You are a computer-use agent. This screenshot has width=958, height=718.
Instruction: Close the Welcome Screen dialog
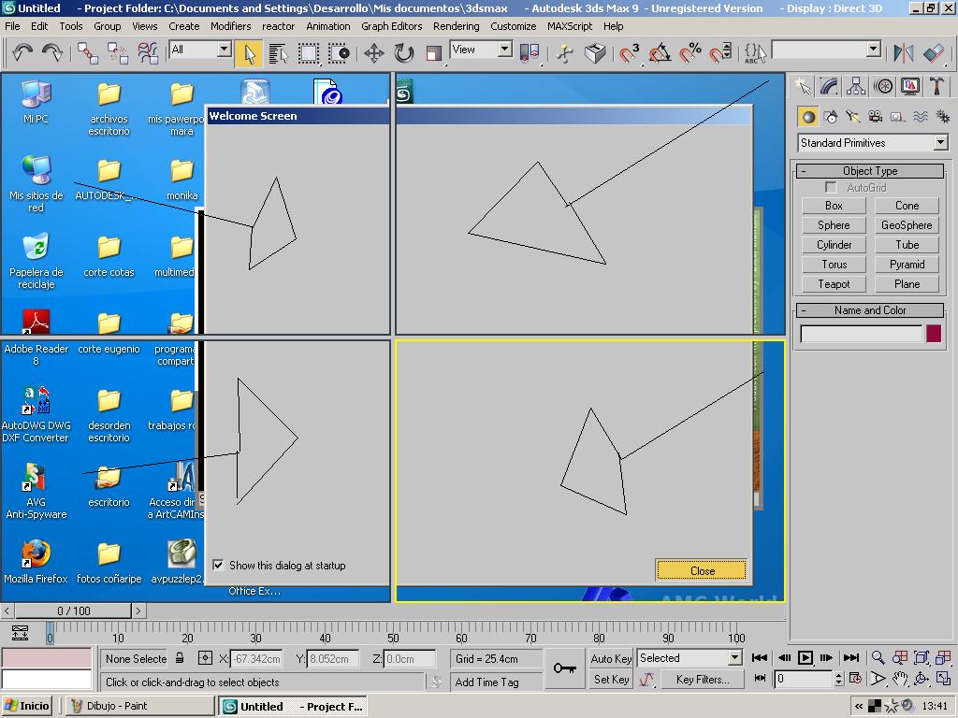[x=702, y=570]
